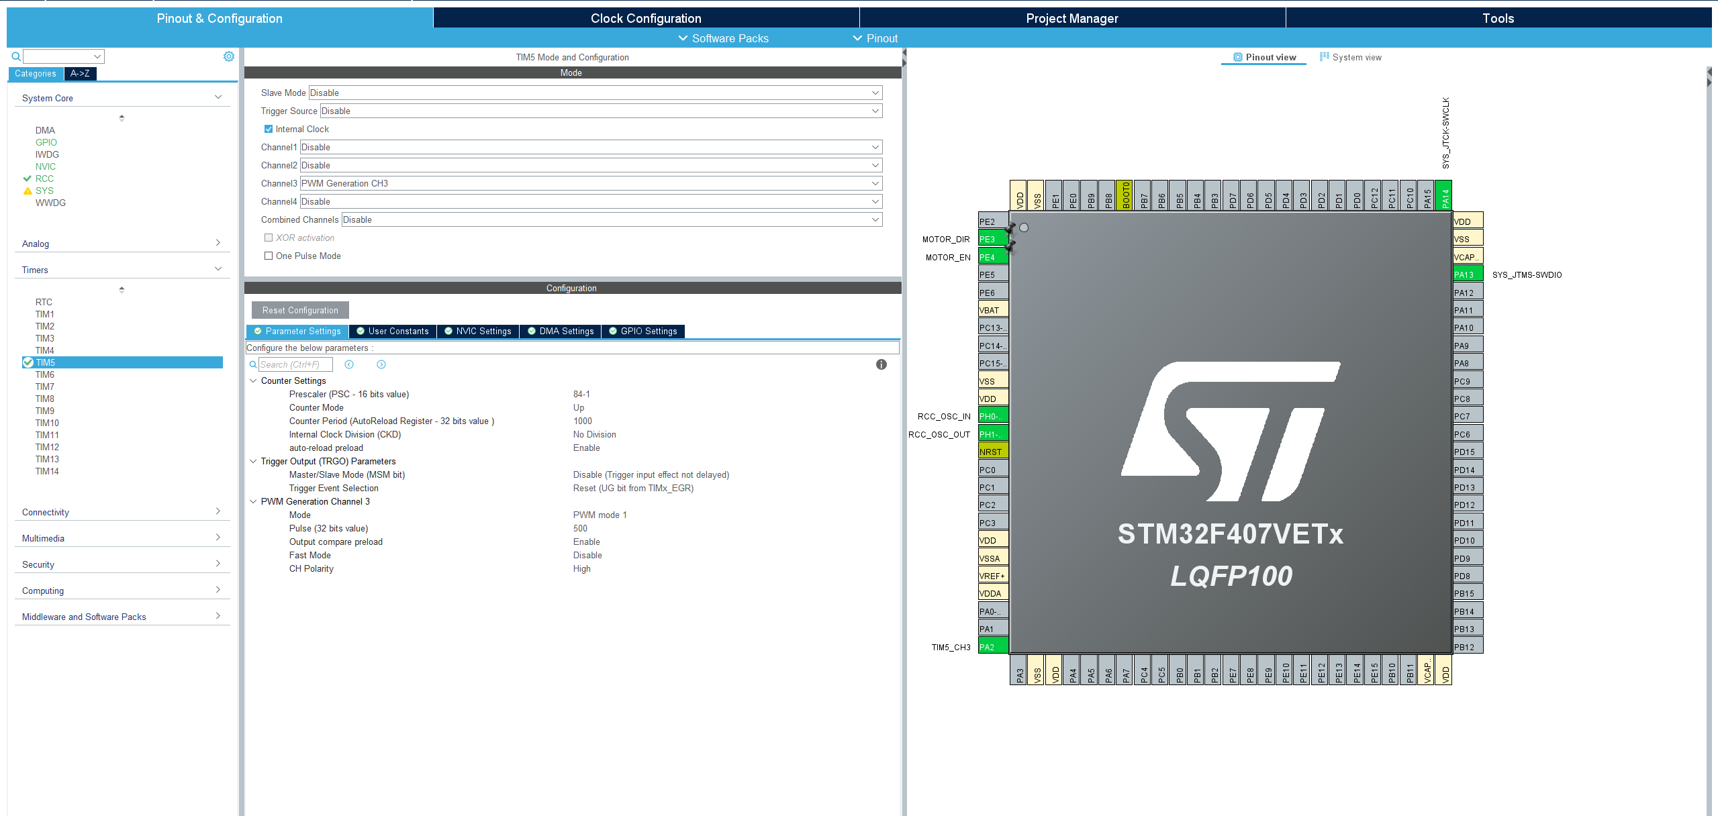1718x816 pixels.
Task: Click the PB12 pin on the chip
Action: coord(1468,647)
